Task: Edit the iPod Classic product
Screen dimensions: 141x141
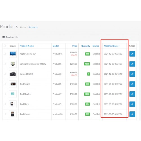Action: [132, 114]
